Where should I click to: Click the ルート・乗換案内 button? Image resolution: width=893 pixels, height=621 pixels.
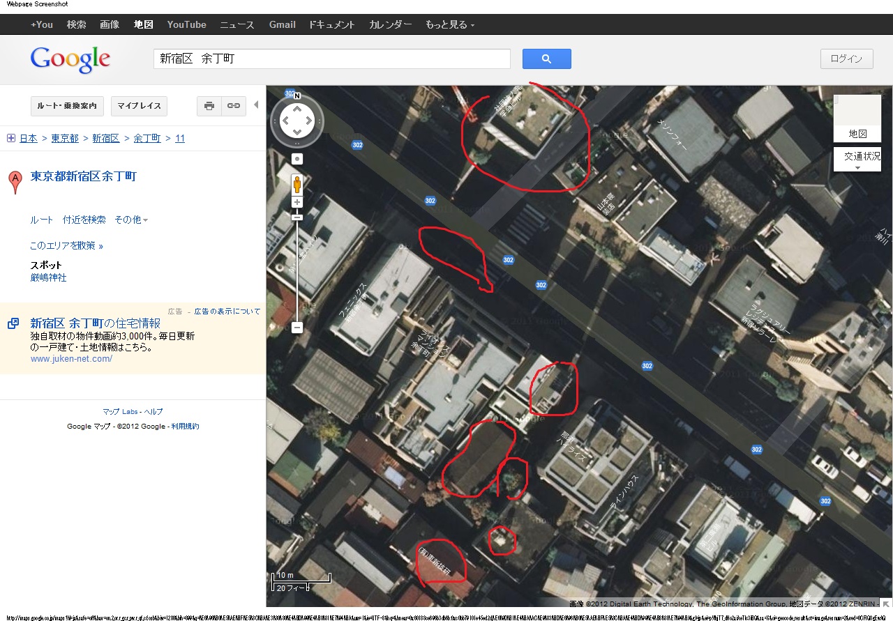tap(68, 106)
